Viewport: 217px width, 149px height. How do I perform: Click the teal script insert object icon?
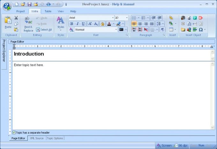[x=195, y=18]
